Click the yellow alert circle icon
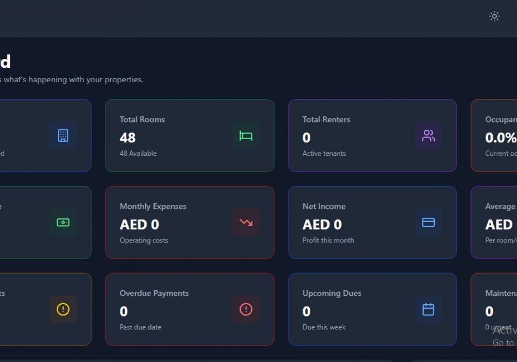Viewport: 517px width, 362px height. click(x=63, y=309)
